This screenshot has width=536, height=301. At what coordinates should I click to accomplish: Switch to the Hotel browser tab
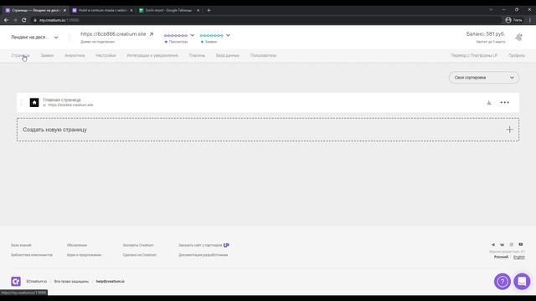(102, 10)
